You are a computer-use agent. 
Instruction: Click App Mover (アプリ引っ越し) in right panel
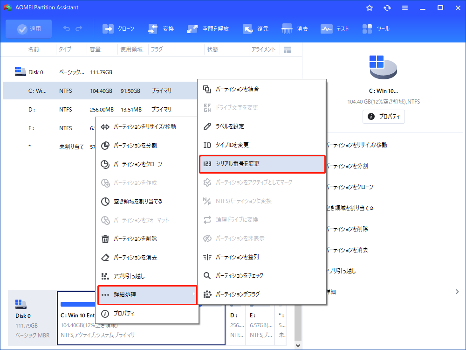point(341,271)
